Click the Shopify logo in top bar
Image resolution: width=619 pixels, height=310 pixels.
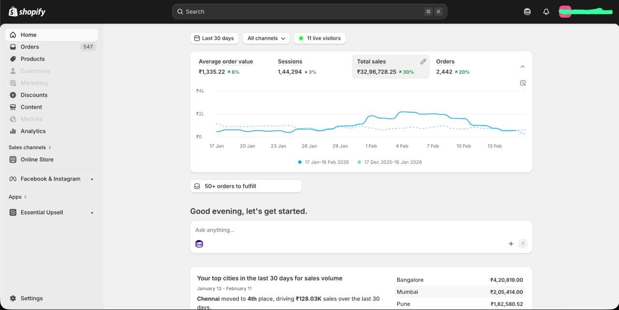click(27, 12)
